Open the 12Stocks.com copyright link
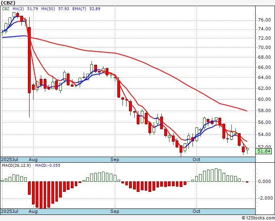 coord(258,218)
